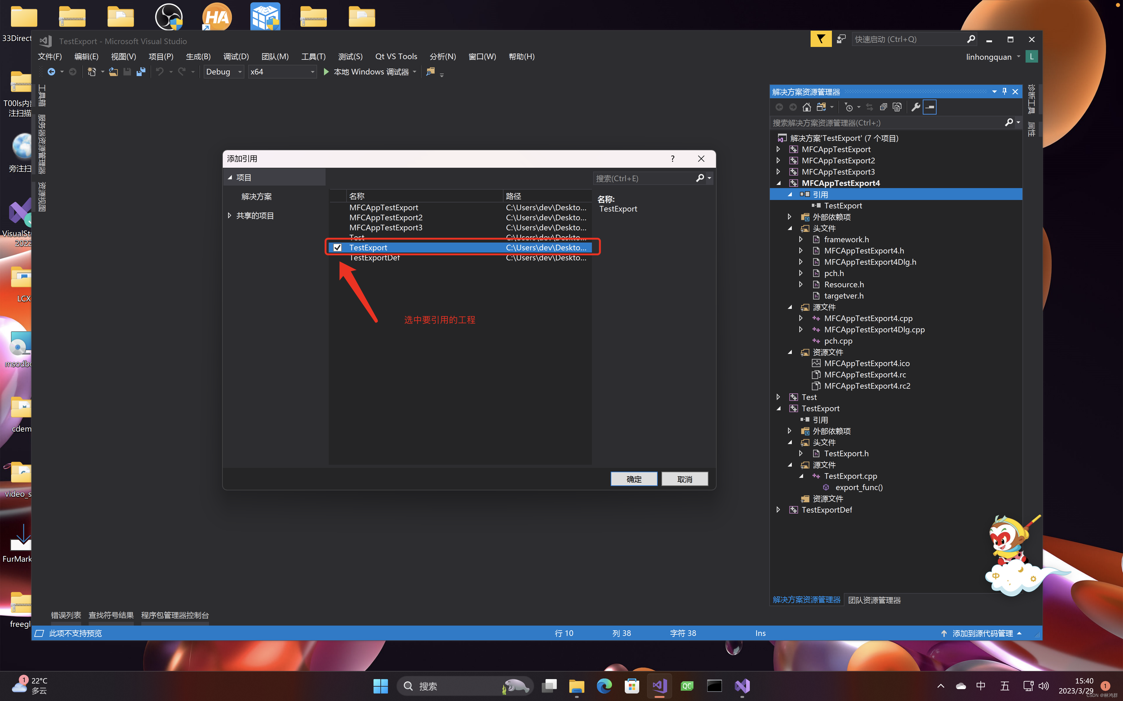Expand the TestExportDef project node

pyautogui.click(x=778, y=509)
